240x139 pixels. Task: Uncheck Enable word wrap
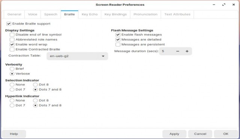[12, 45]
